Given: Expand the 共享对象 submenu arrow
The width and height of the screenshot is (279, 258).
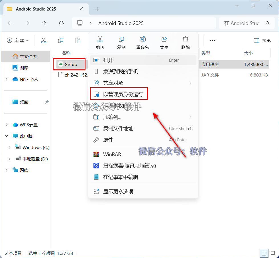Looking at the screenshot, I should pyautogui.click(x=191, y=83).
